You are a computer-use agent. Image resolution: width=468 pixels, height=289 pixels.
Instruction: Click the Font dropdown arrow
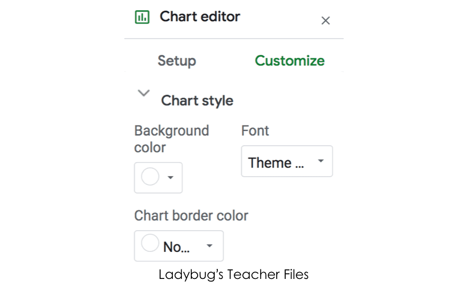[321, 161]
